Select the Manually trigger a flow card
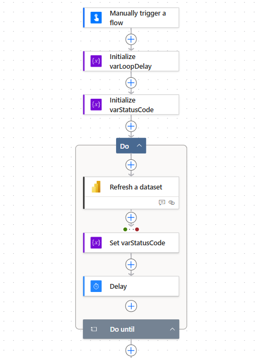 coord(131,18)
